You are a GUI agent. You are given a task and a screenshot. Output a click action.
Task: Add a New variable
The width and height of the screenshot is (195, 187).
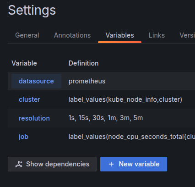click(x=134, y=164)
